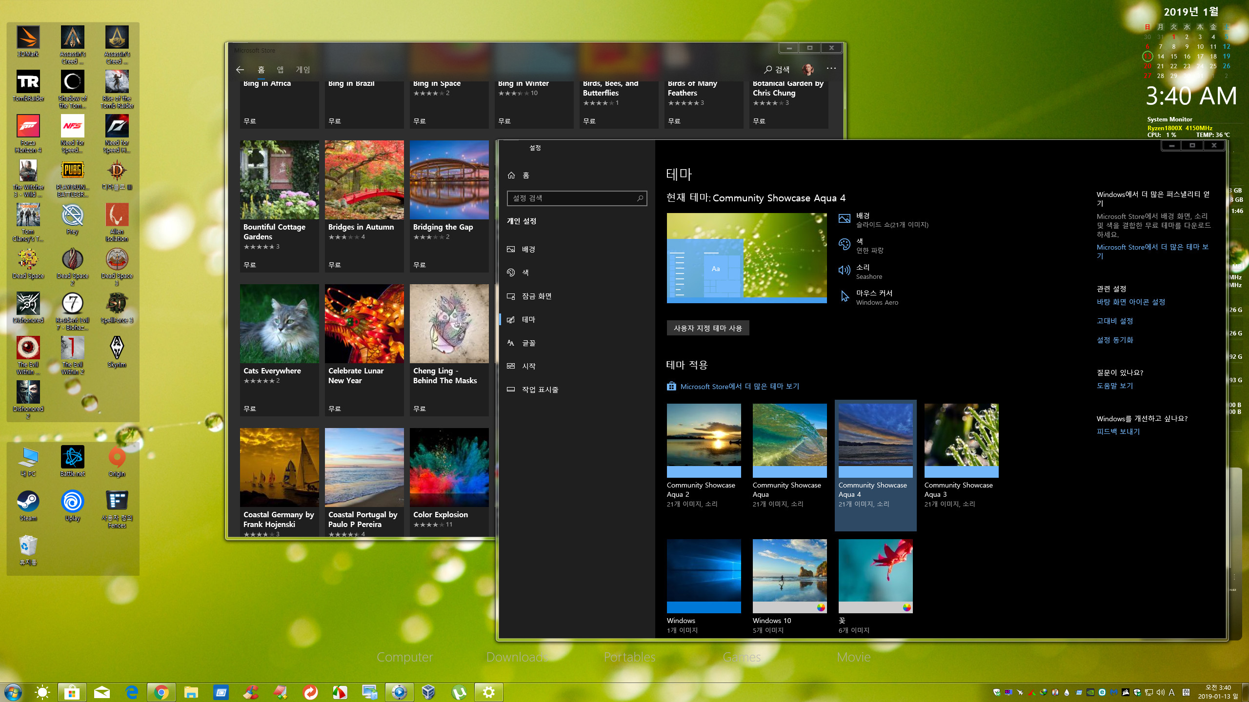Image resolution: width=1249 pixels, height=702 pixels.
Task: Open Cats Everywhere theme in Store
Action: [279, 350]
